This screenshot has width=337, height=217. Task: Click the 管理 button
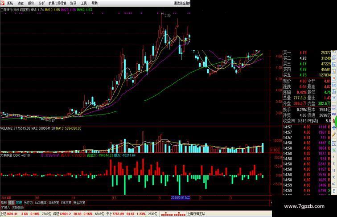click(x=19, y=203)
